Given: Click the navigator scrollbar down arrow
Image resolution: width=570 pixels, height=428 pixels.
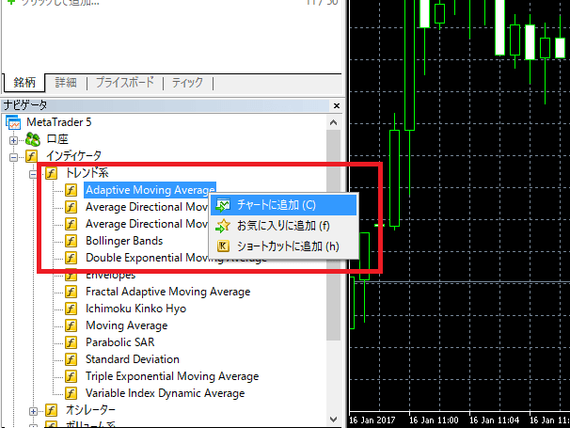Looking at the screenshot, I should (x=333, y=420).
